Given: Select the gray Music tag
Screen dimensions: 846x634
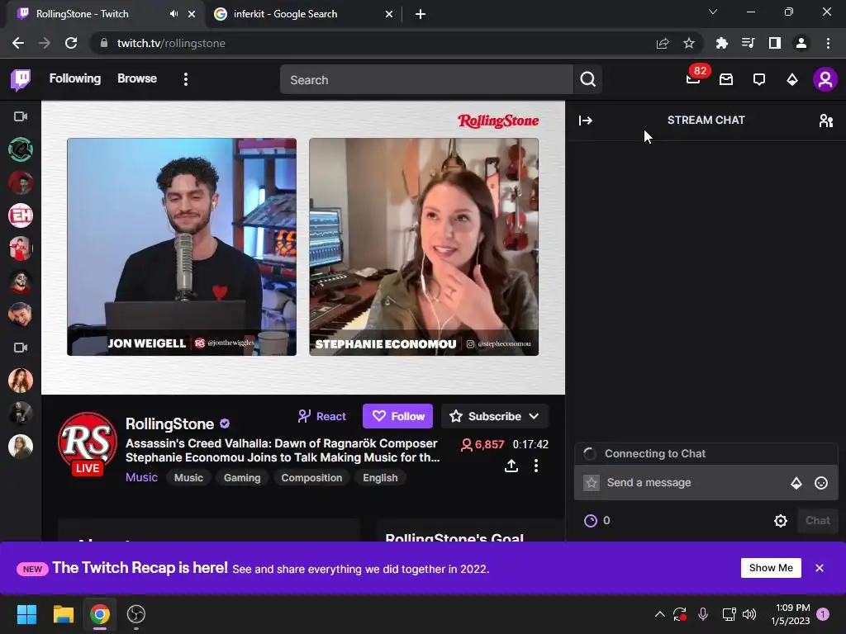Looking at the screenshot, I should tap(188, 478).
